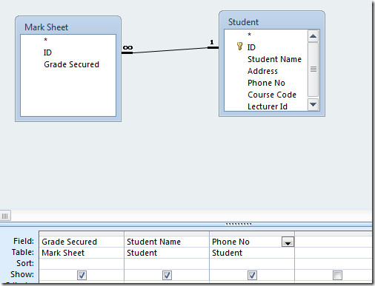Viewport: 375px width, 286px height.
Task: Uncheck Show for Phone No column
Action: point(252,275)
